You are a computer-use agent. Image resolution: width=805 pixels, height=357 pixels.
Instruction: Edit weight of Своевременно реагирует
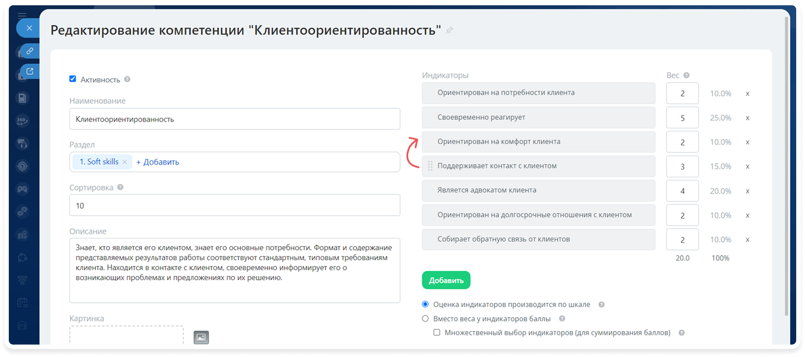tap(682, 118)
